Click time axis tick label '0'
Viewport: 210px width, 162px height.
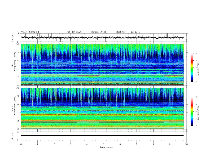click(x=21, y=144)
